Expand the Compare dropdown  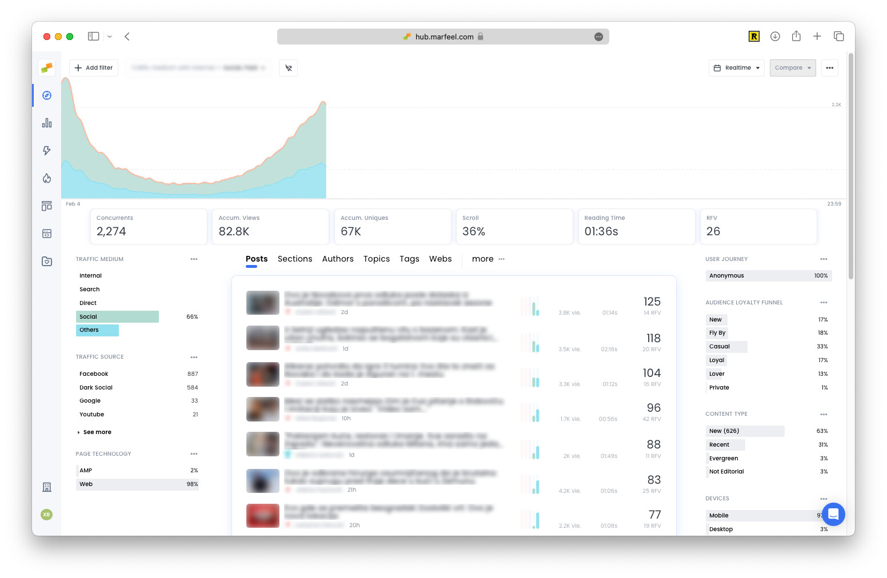[793, 68]
